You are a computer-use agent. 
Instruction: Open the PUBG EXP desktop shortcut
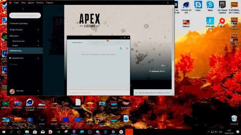click(x=234, y=23)
